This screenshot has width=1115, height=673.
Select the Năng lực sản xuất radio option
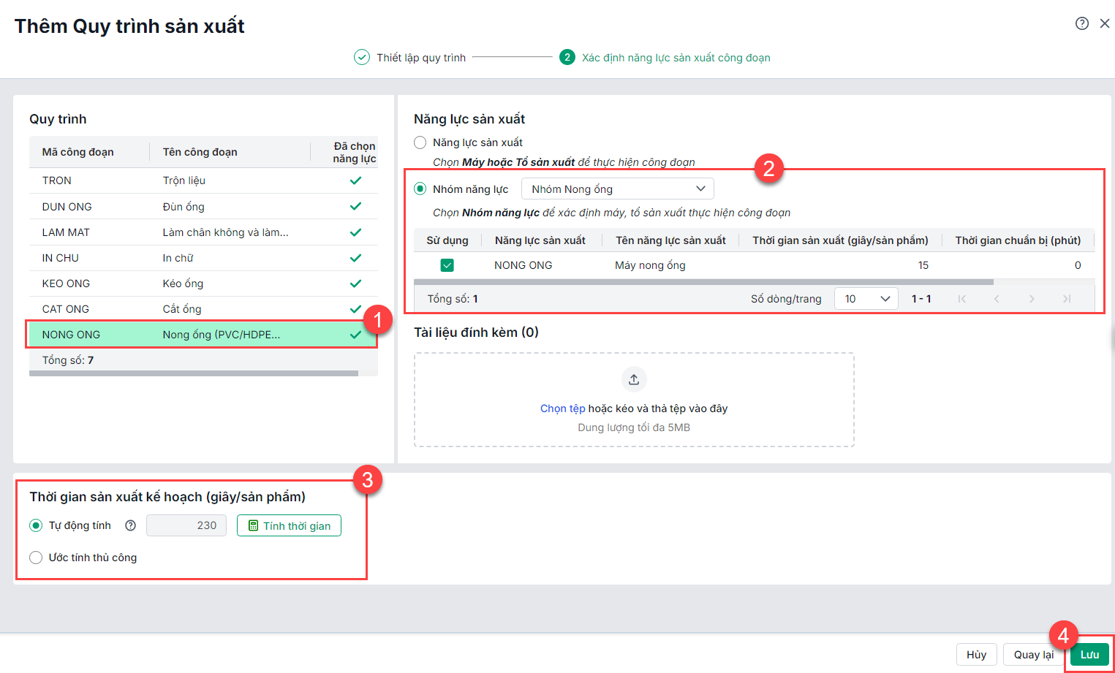420,142
